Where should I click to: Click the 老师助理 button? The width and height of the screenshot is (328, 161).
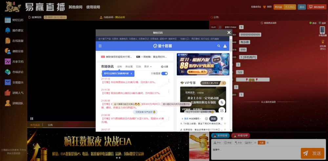220,135
